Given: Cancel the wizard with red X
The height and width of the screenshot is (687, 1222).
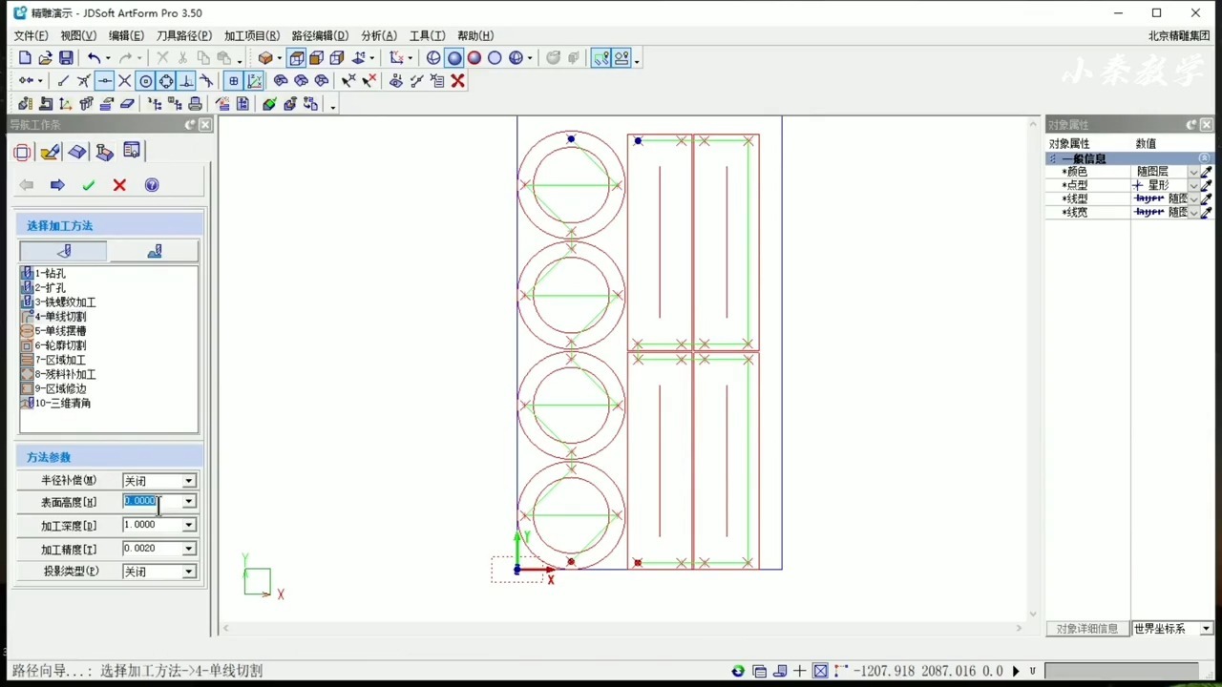Looking at the screenshot, I should click(x=119, y=185).
